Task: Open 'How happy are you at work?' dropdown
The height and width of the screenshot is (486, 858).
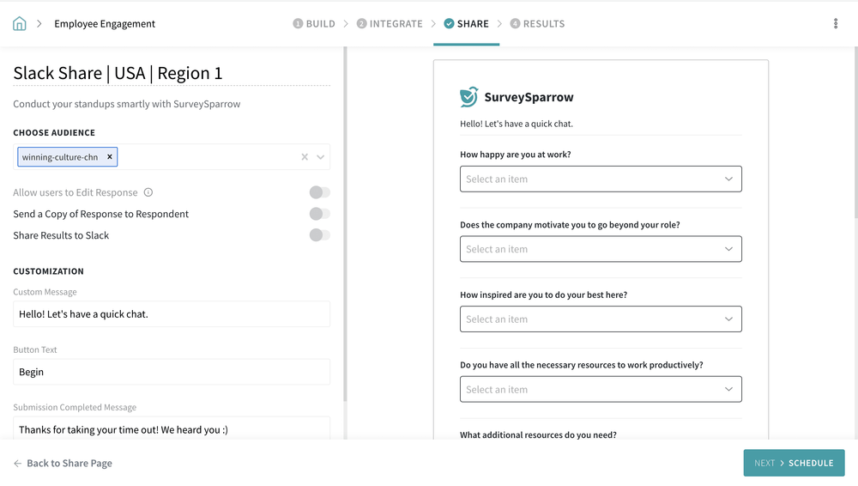Action: point(601,179)
